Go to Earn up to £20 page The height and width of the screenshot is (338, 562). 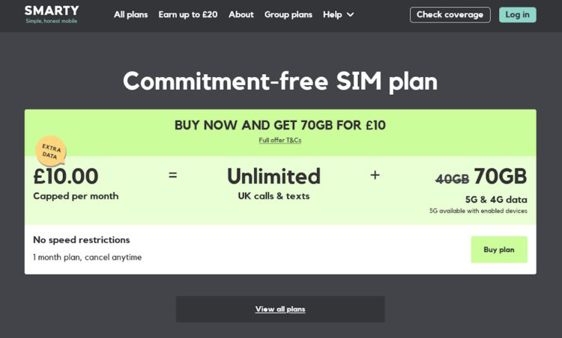pos(188,15)
